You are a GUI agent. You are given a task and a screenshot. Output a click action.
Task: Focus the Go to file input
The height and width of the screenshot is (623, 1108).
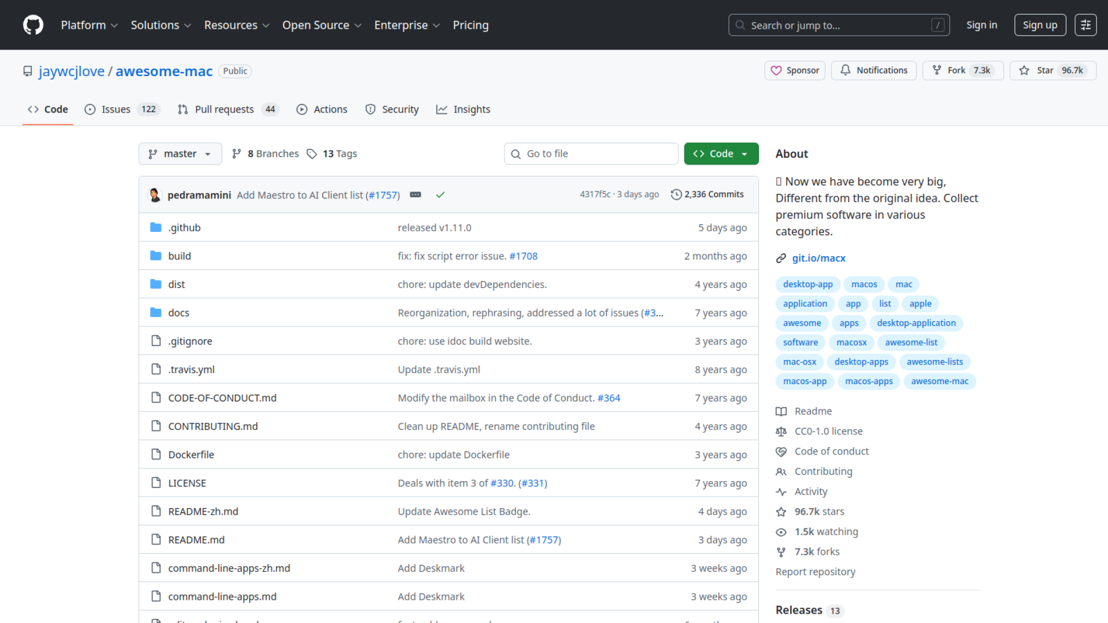591,154
